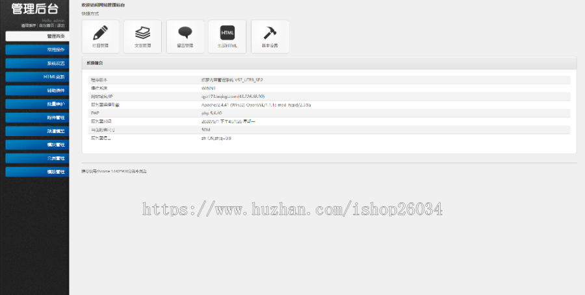Open the 会员管理 sidebar menu

[x=37, y=158]
